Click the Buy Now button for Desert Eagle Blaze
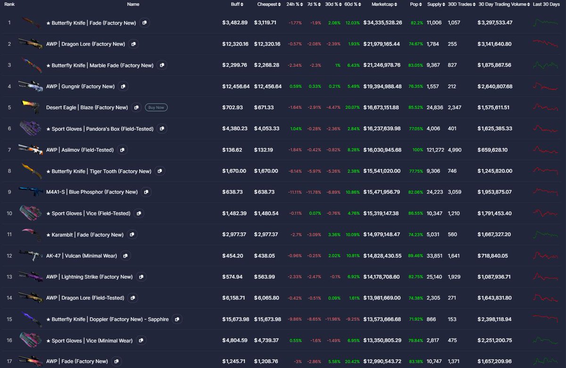Viewport: 566px width, 368px height. click(x=156, y=108)
